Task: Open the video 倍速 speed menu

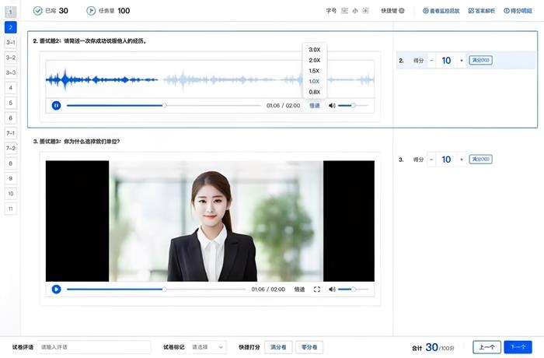Action: click(x=299, y=289)
